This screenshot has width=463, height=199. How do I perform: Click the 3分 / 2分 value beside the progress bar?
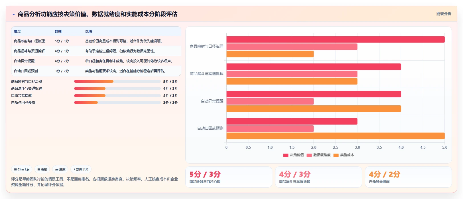coord(170,103)
